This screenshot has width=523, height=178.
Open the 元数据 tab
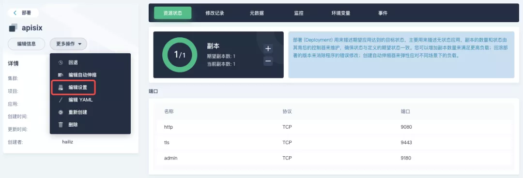(x=257, y=13)
